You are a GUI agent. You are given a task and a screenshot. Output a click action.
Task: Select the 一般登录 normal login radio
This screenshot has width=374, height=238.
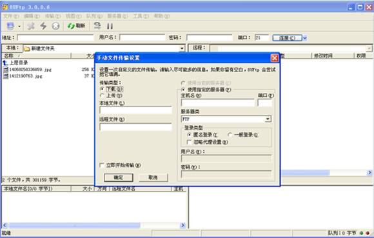[230, 135]
